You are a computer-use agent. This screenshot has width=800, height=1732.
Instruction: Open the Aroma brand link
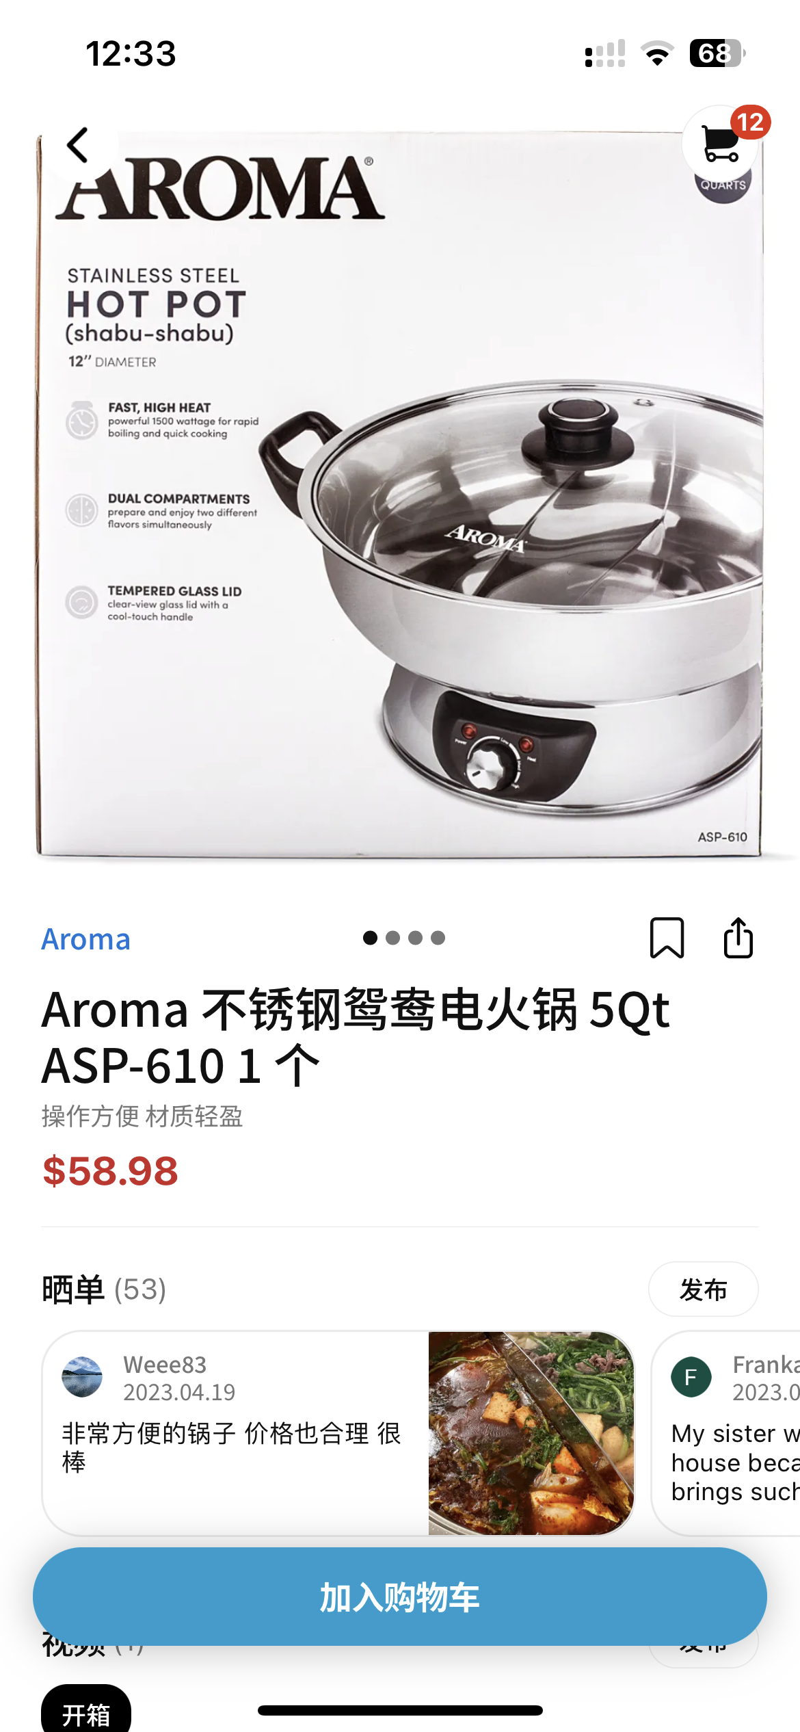click(85, 939)
